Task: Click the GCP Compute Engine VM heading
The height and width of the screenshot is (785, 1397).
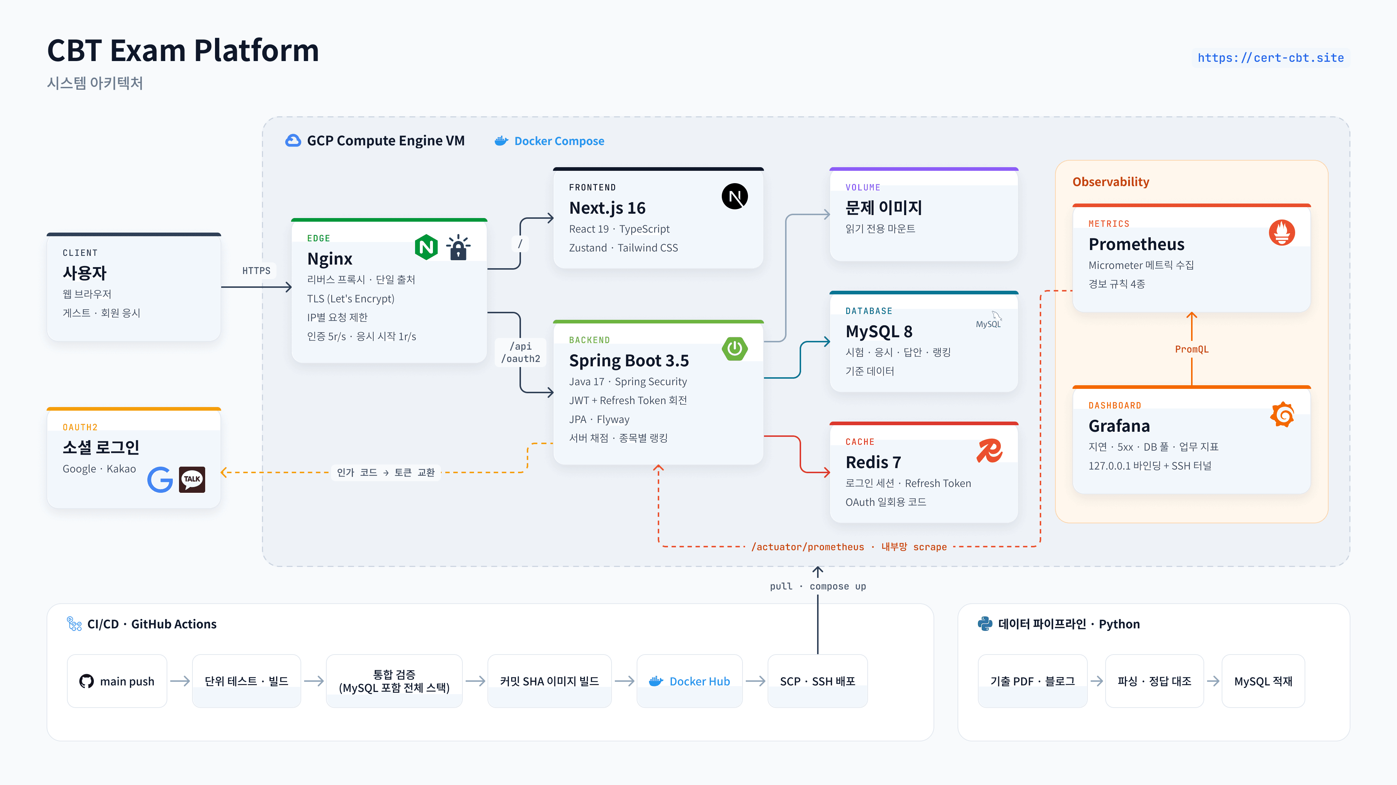Action: (x=386, y=141)
